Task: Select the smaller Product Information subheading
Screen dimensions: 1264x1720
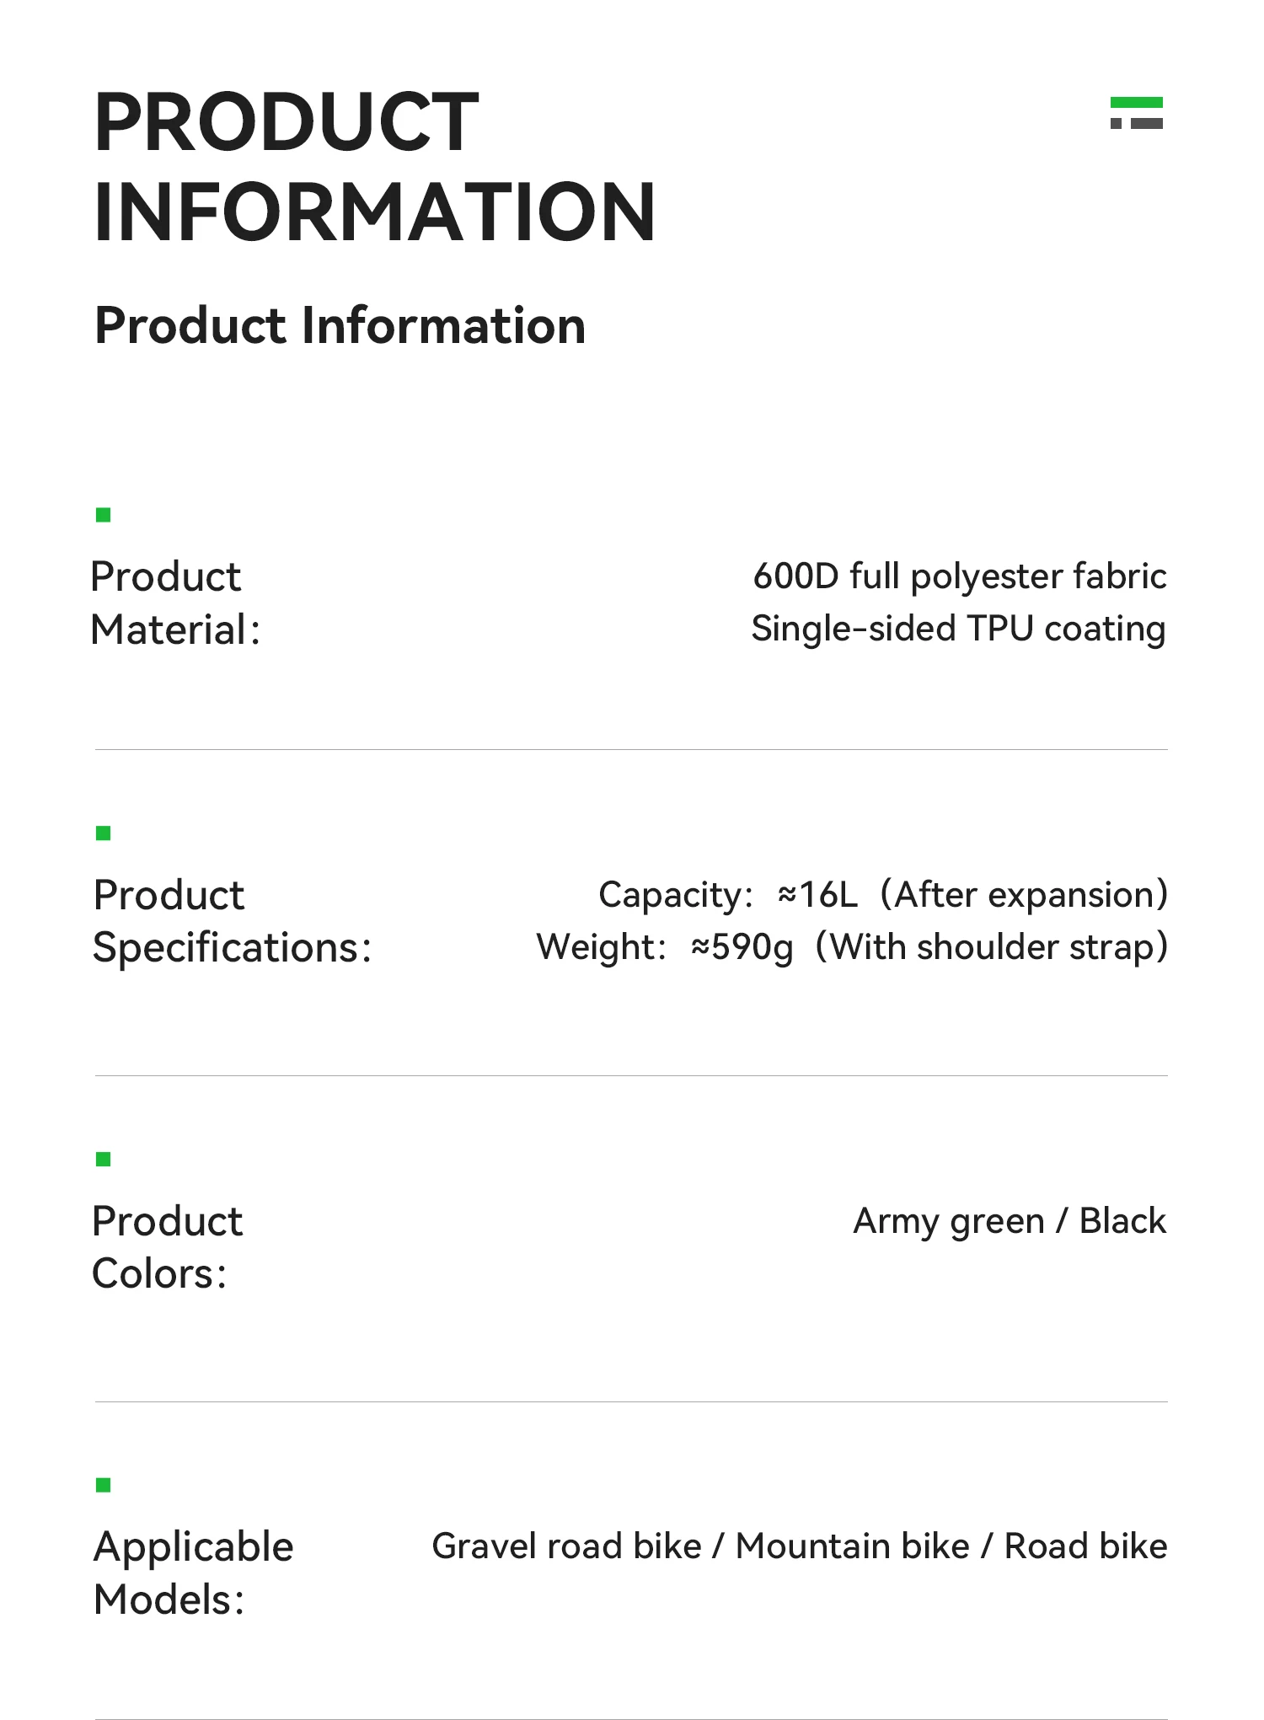Action: [x=340, y=326]
